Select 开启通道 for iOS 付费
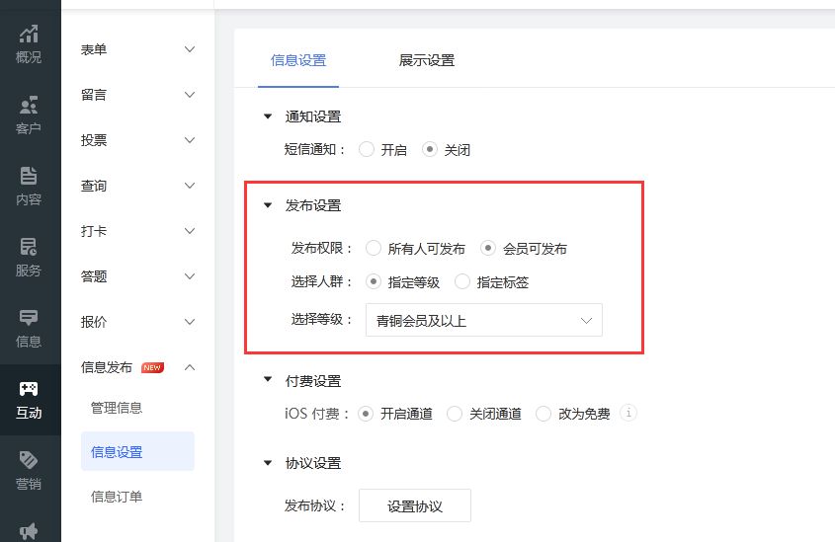Screen dimensions: 835x542 (x=366, y=414)
